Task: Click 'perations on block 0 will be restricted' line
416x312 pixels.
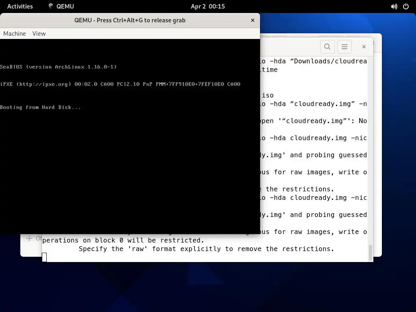Action: coord(123,240)
